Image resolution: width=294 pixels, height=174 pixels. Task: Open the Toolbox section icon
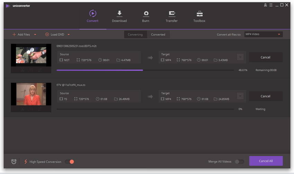click(200, 14)
